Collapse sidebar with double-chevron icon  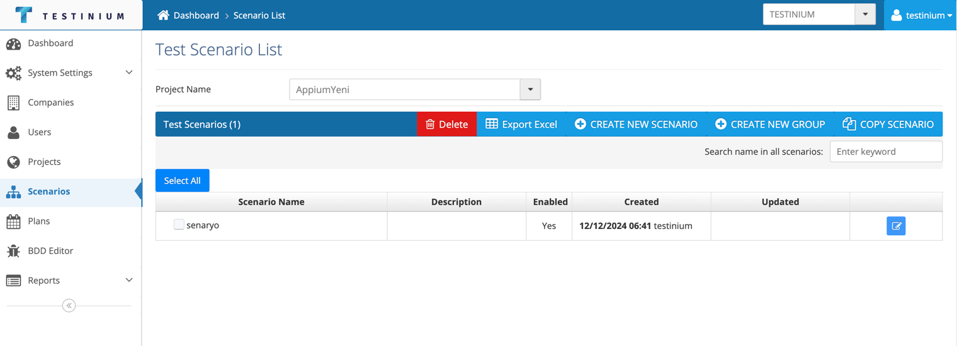(x=69, y=306)
